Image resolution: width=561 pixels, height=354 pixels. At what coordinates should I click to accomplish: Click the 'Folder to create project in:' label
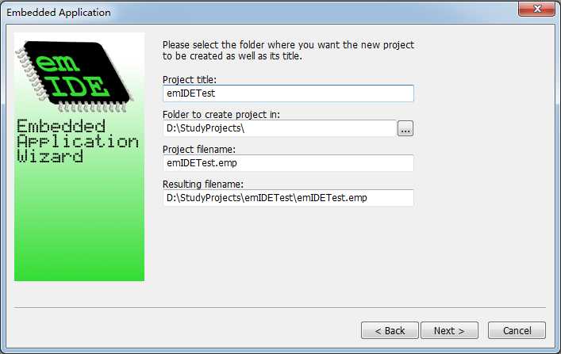point(221,115)
